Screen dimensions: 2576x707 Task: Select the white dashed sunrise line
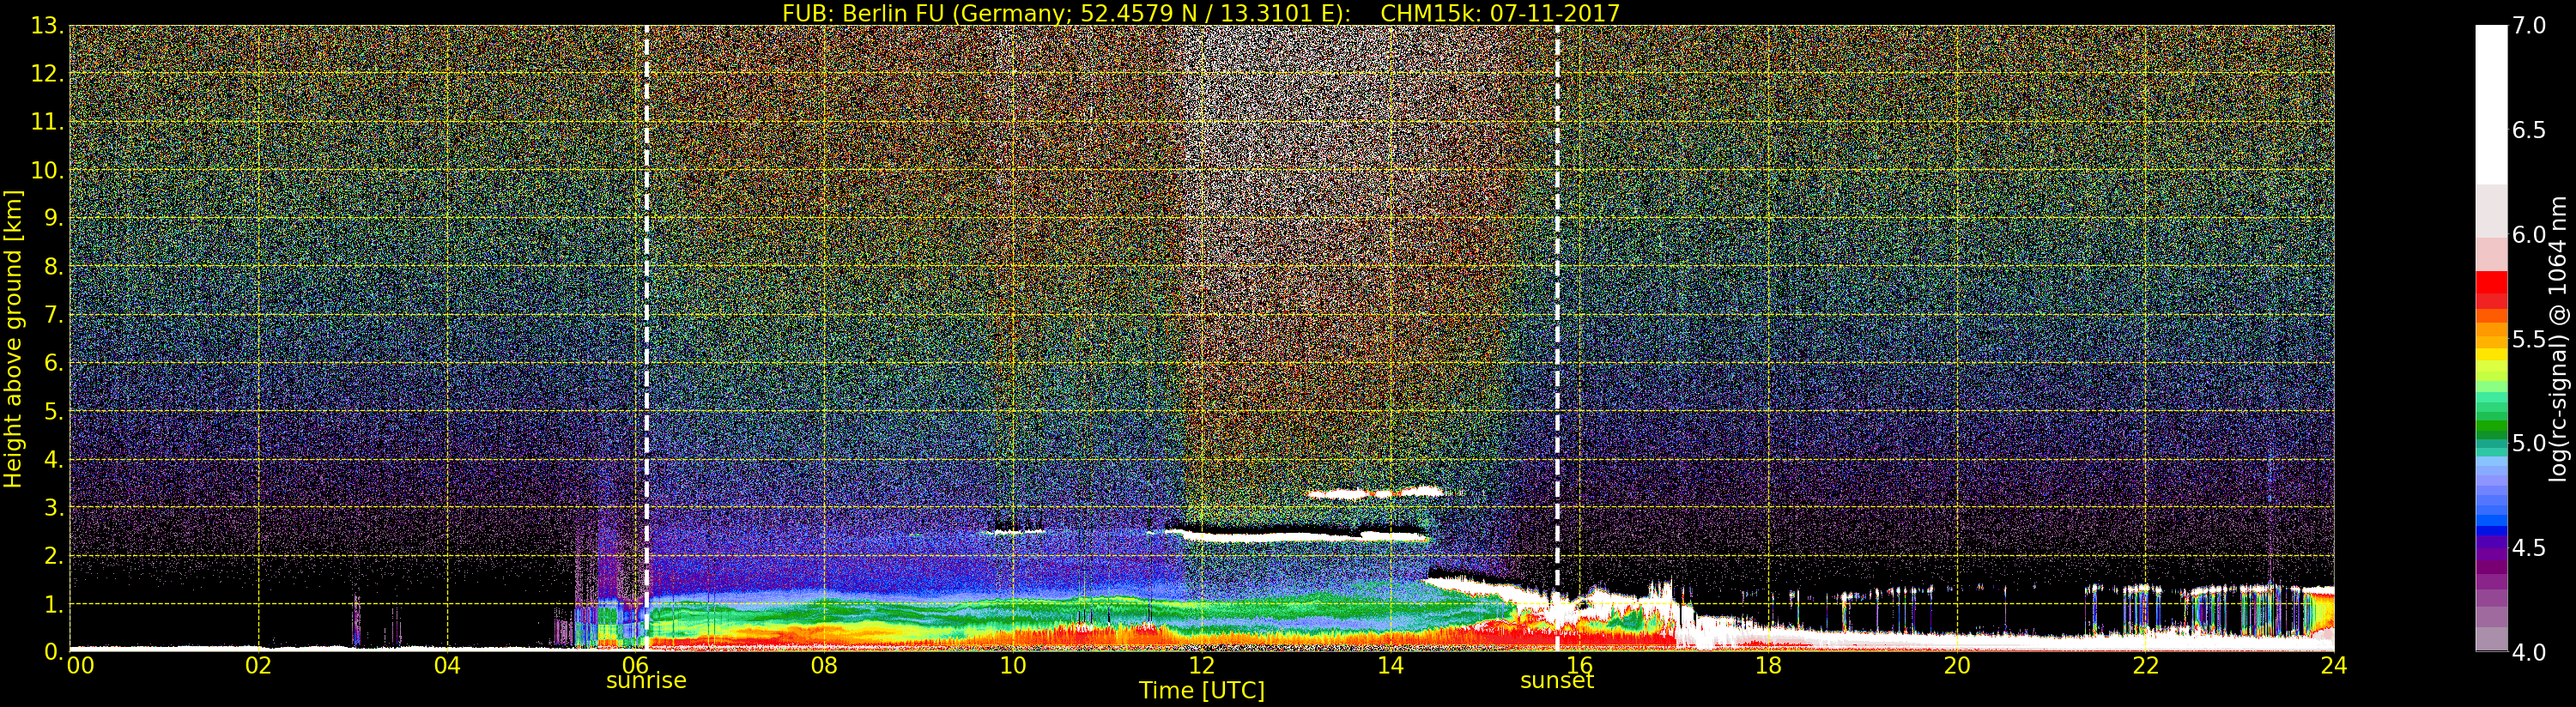coord(647,338)
